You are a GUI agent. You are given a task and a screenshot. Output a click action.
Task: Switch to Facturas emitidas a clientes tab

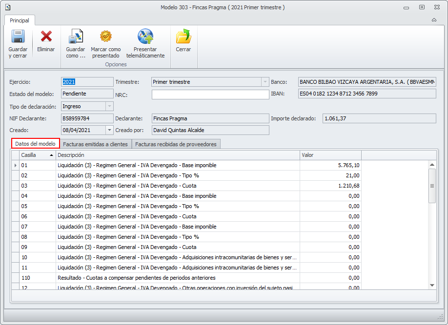click(x=95, y=144)
